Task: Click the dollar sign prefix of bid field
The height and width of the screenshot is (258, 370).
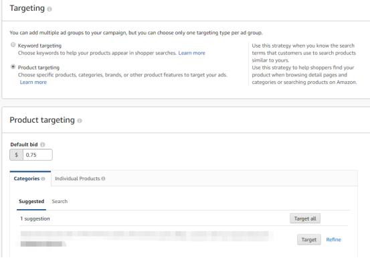Action: (x=16, y=155)
